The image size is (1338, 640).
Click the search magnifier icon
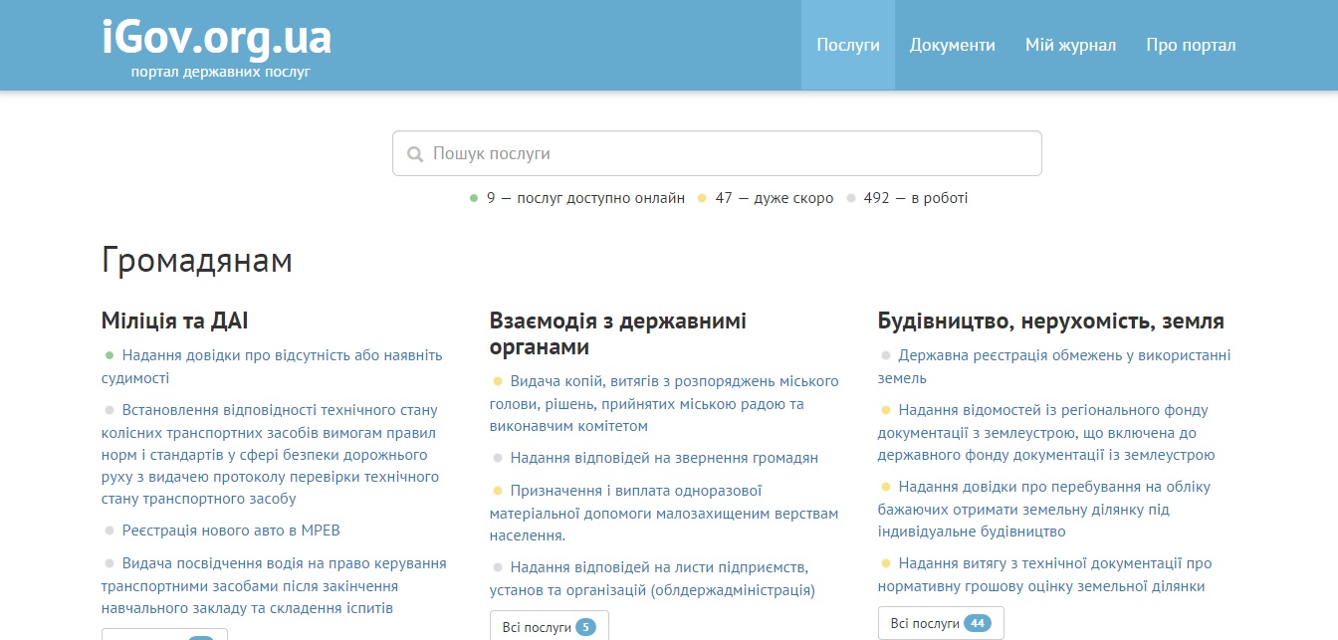click(x=415, y=153)
